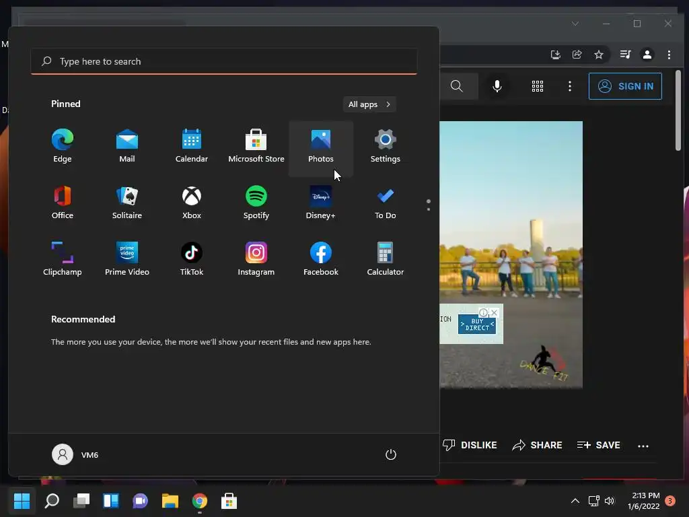
Task: Click the Chrome install app icon
Action: click(555, 55)
